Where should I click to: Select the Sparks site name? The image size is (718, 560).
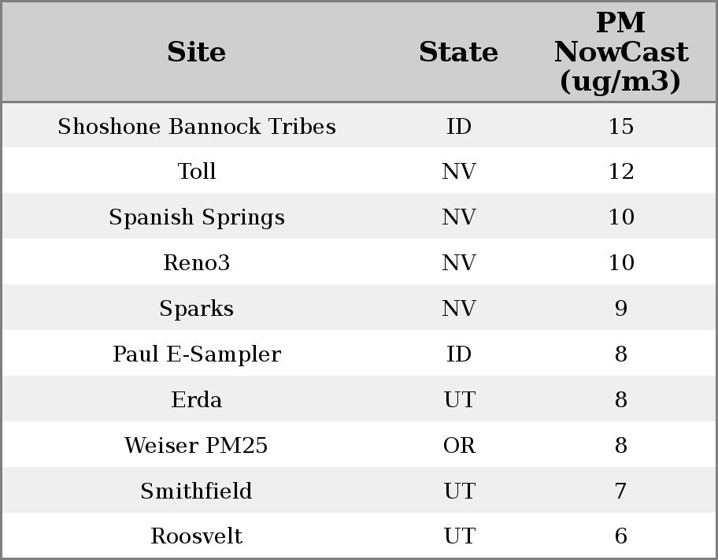coord(197,309)
